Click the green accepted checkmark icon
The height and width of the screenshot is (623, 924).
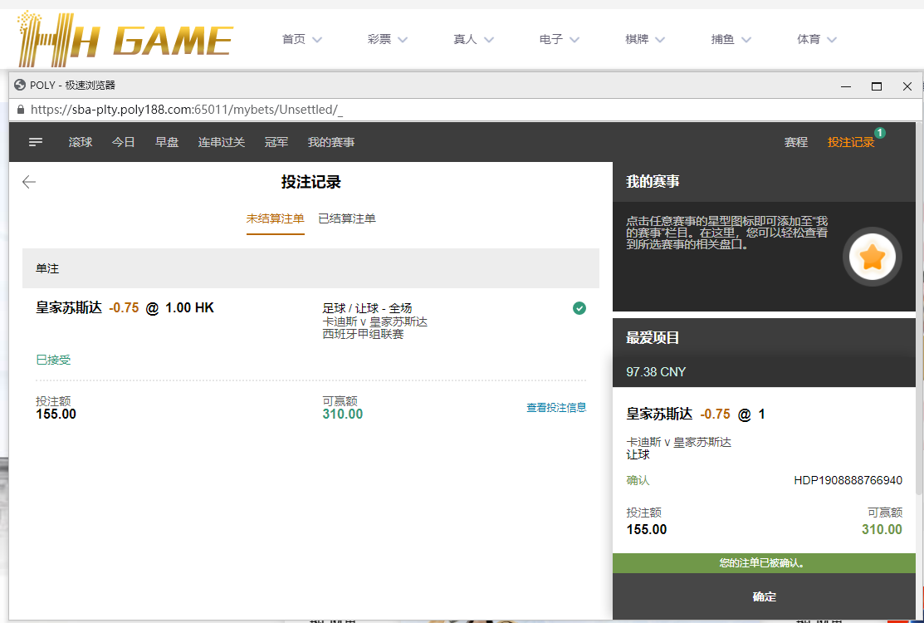click(579, 308)
